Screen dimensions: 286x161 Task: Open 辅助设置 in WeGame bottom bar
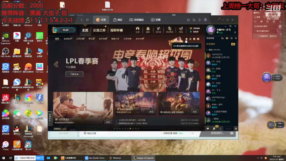90,133
